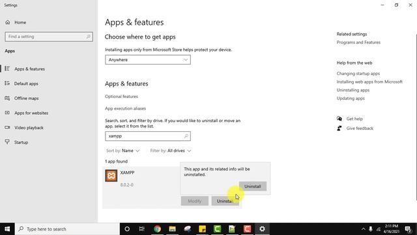Click the network tray icon
This screenshot has height=235, width=417.
coord(378,229)
